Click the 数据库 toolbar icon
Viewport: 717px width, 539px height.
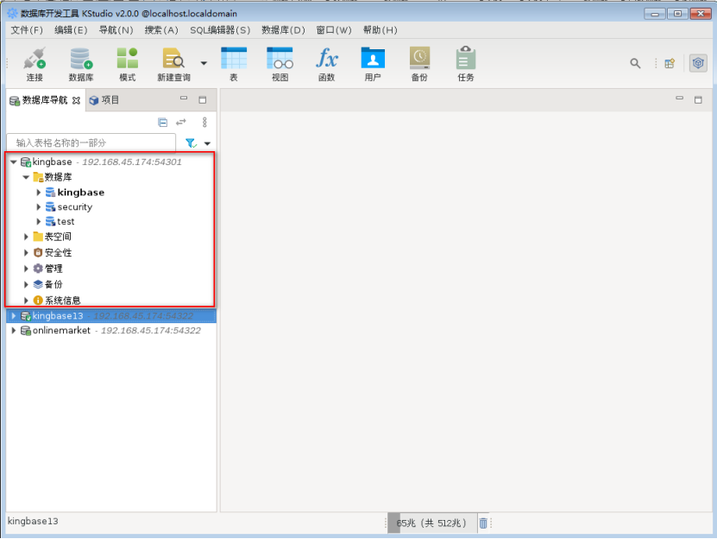tap(81, 64)
